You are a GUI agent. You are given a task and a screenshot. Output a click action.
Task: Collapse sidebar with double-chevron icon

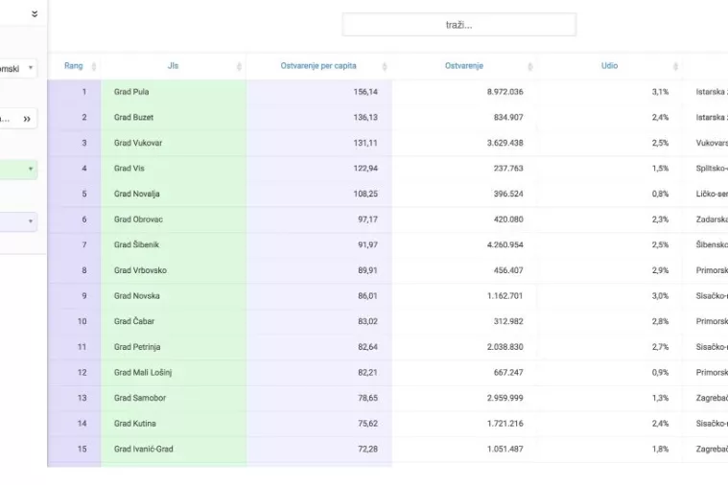[35, 14]
